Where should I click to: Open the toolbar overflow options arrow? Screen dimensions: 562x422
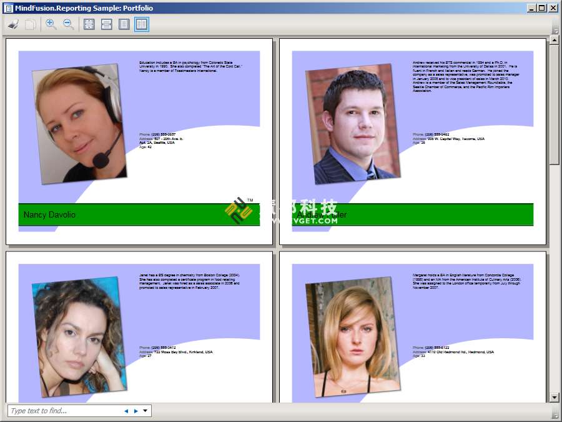point(555,31)
